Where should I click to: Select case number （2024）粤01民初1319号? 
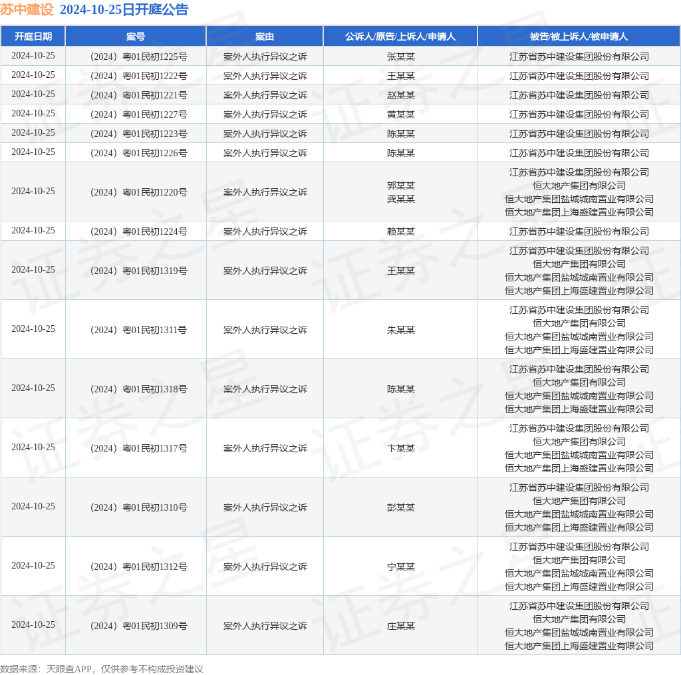[x=138, y=271]
